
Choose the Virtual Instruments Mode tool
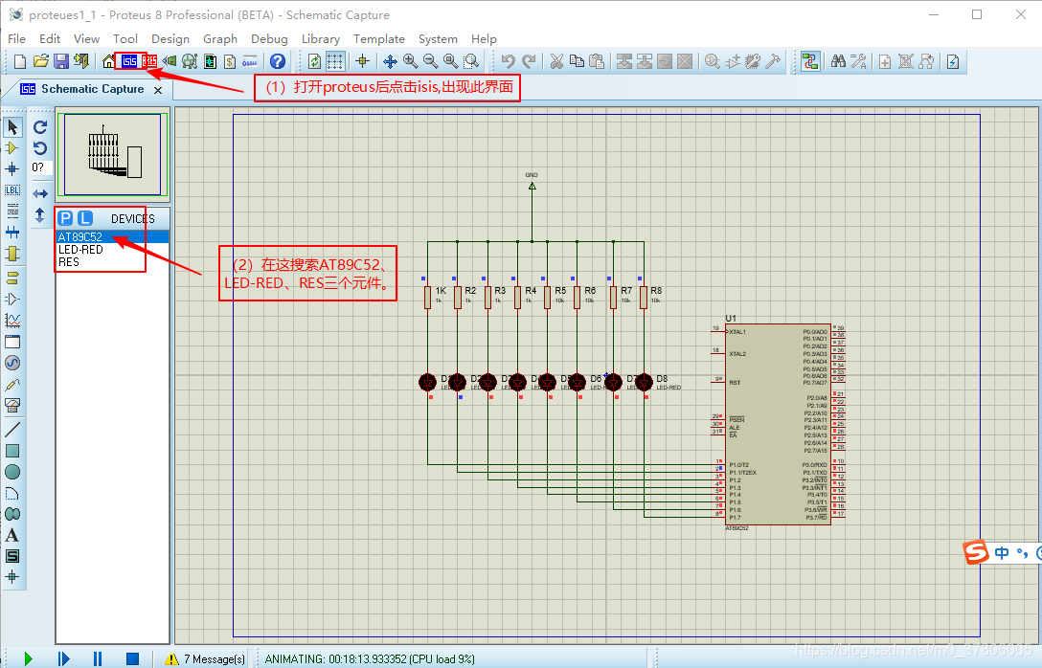[12, 405]
